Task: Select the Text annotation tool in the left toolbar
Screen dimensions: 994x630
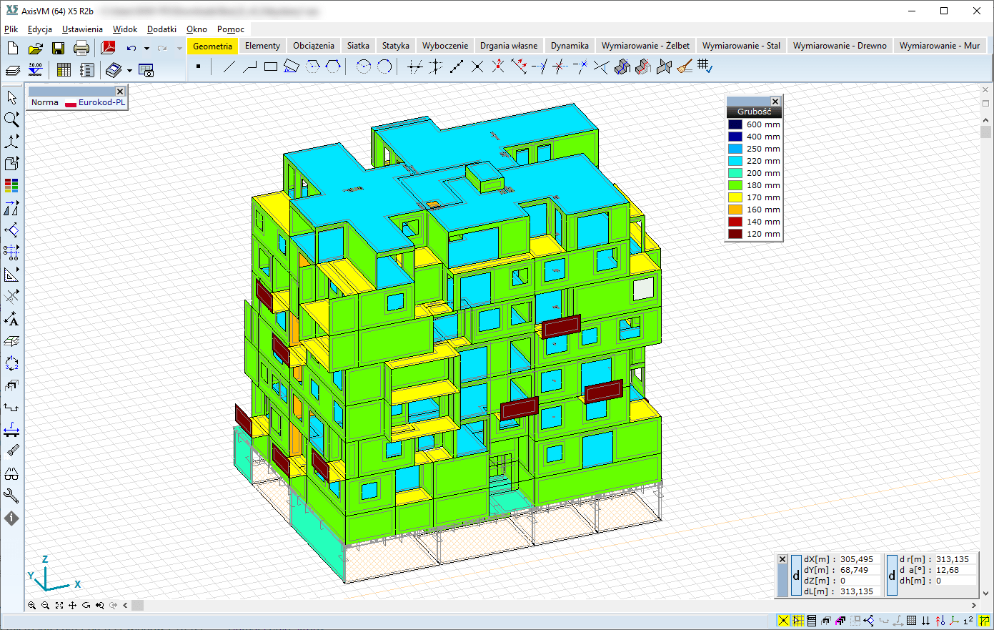Action: 11,320
